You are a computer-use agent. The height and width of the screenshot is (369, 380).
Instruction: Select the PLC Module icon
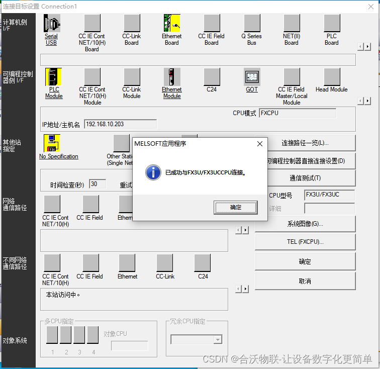coord(53,77)
